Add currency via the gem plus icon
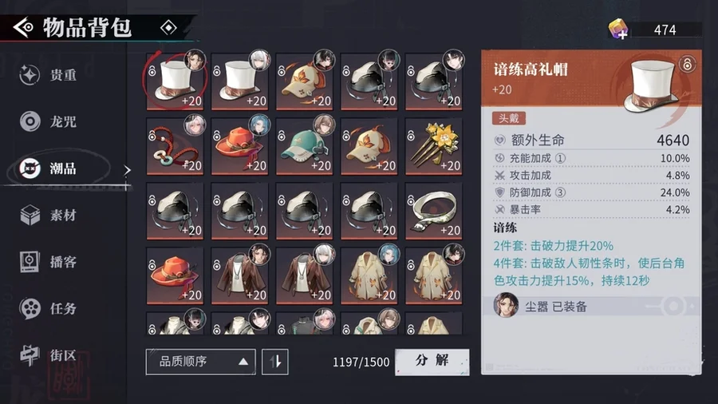 click(x=618, y=30)
